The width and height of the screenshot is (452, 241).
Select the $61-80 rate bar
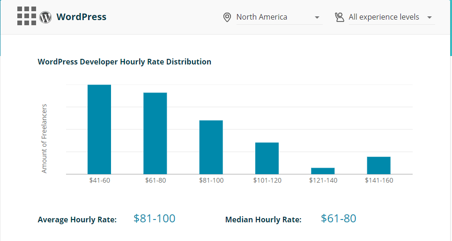tap(155, 133)
